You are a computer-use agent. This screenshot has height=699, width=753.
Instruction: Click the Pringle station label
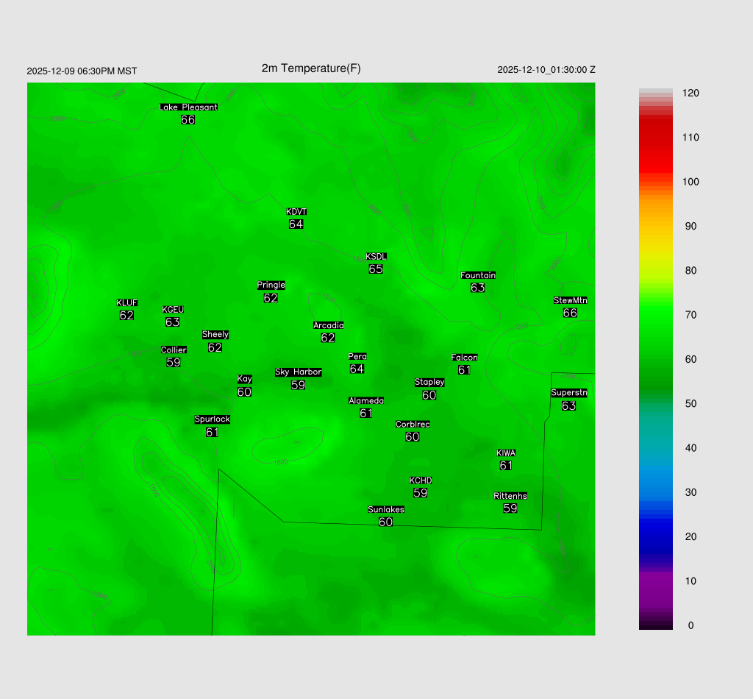[x=271, y=285]
